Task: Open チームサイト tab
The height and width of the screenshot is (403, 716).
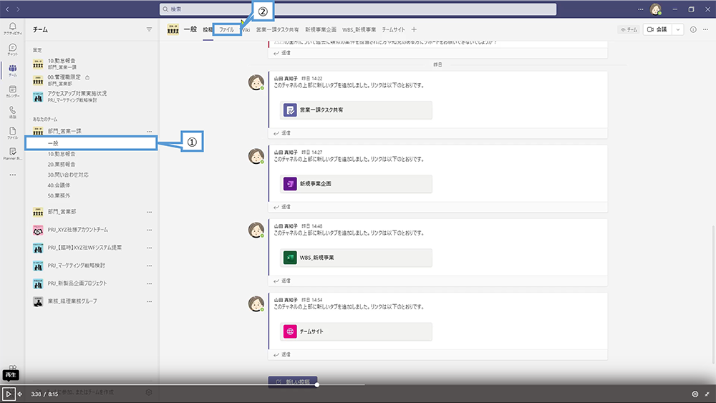Action: [393, 29]
